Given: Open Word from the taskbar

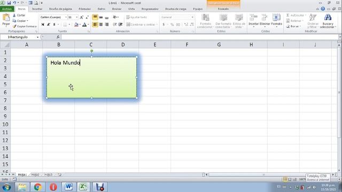Looking at the screenshot, I should (x=68, y=187).
